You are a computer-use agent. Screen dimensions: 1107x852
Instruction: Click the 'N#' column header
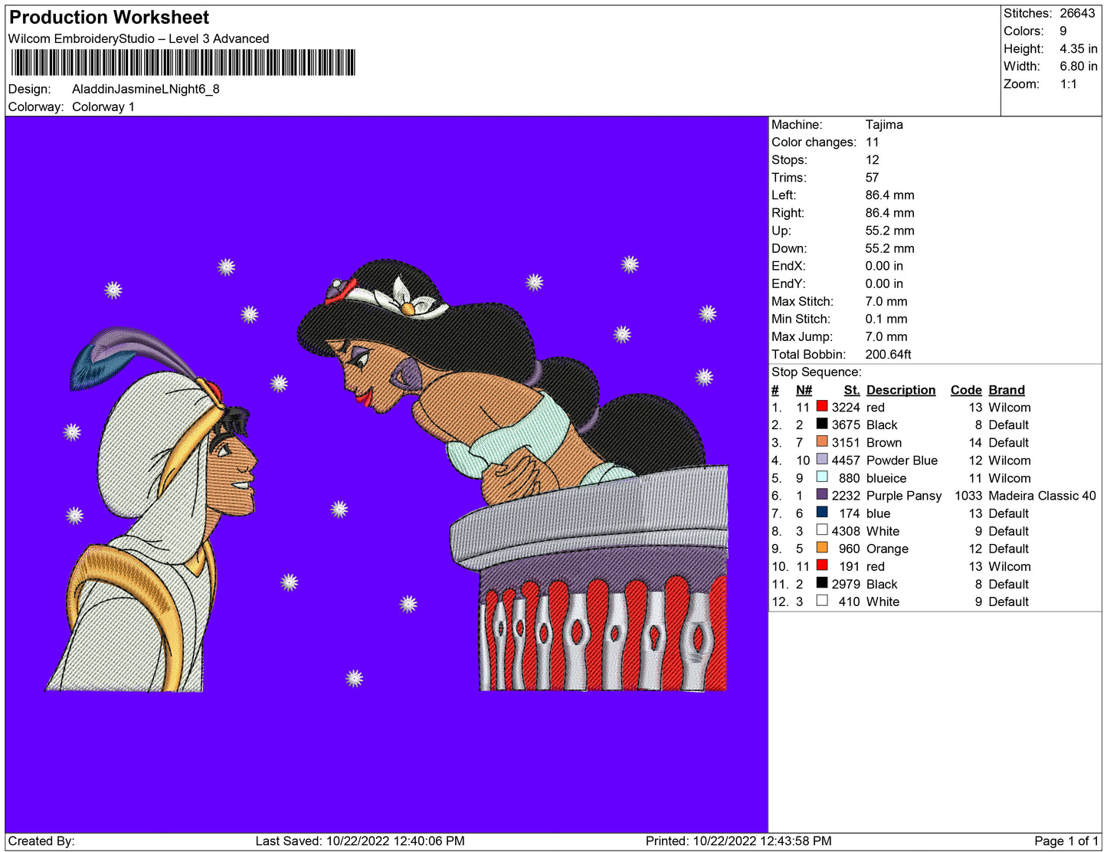804,389
